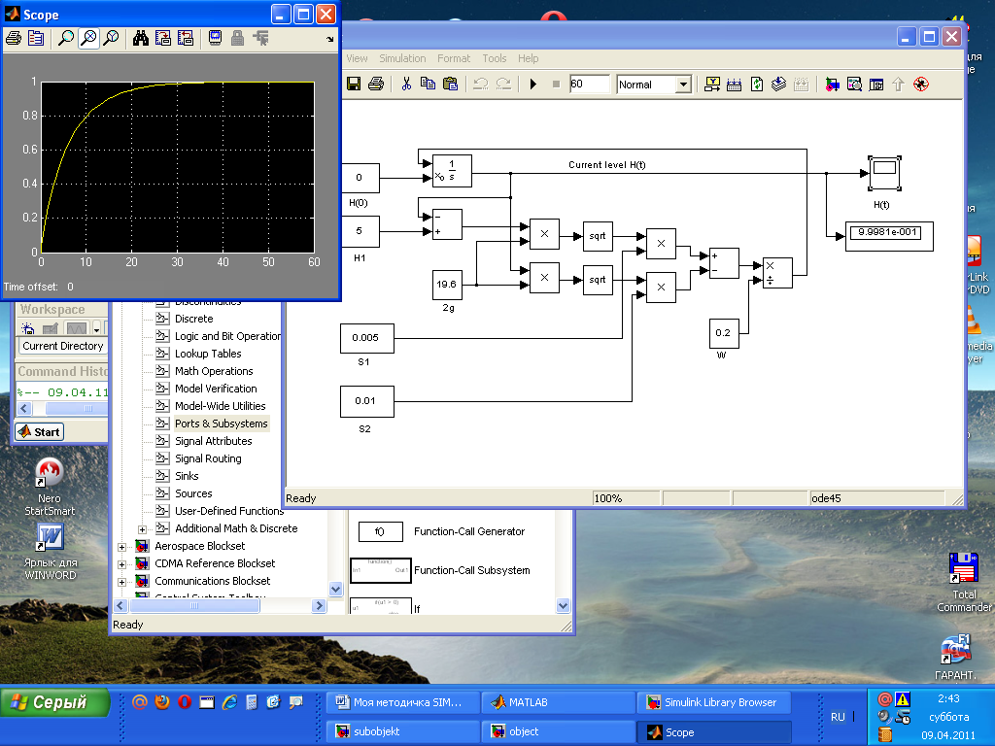
Task: Select the H(t) Scope block
Action: 884,173
